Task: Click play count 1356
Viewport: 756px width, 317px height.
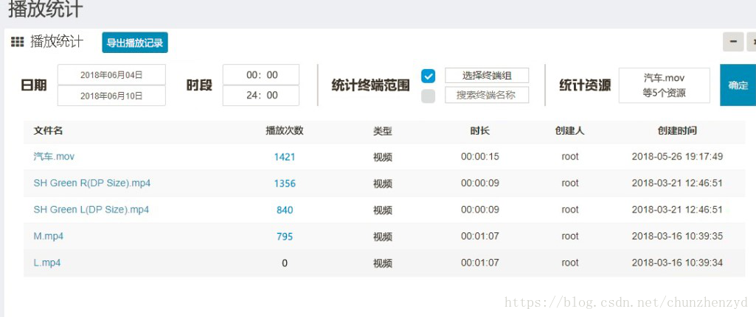Action: point(285,183)
